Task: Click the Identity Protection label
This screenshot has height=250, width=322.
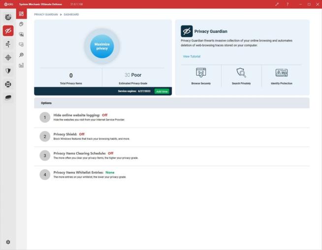Action: pyautogui.click(x=282, y=83)
